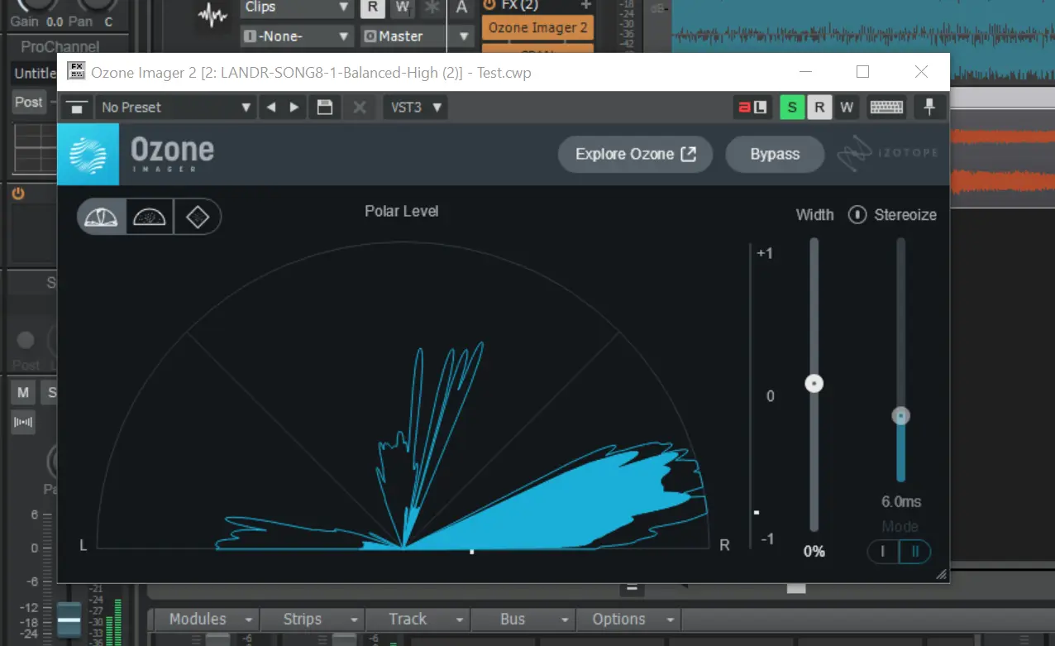
Task: Toggle the track automation Read button
Action: (373, 7)
